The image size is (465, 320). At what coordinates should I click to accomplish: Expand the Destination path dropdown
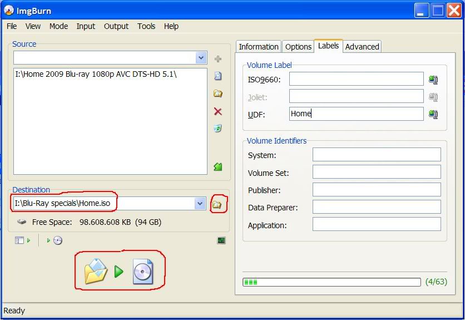tap(200, 204)
